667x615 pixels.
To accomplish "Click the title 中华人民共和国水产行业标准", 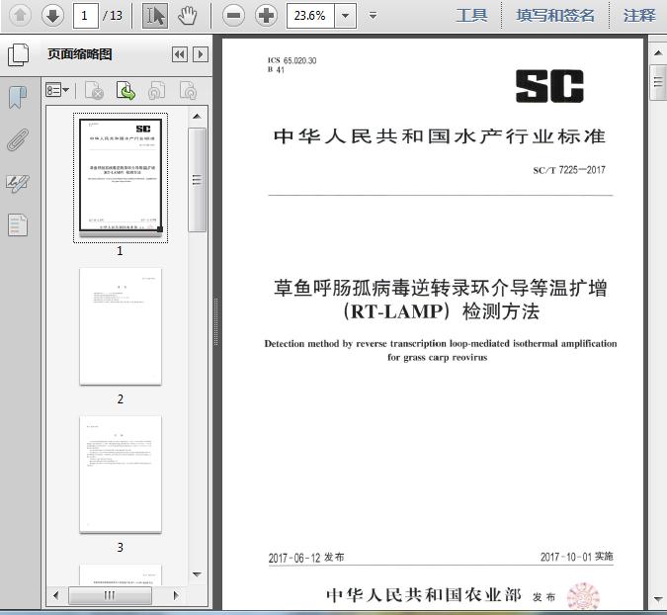I will (440, 136).
